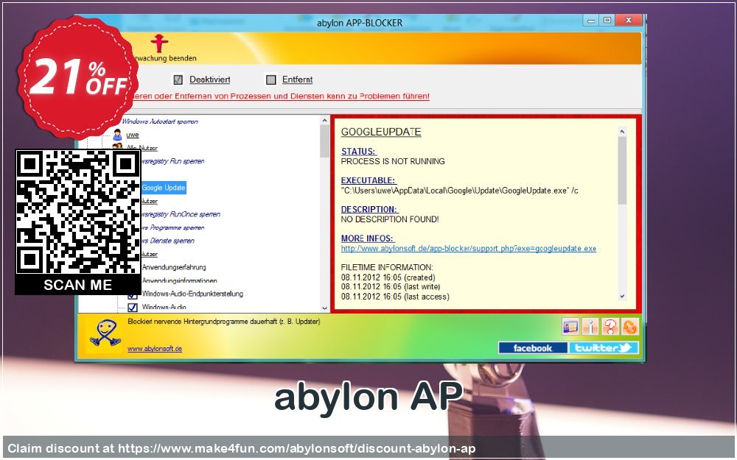Minimize the abylon APP-BLOCKER window

591,20
